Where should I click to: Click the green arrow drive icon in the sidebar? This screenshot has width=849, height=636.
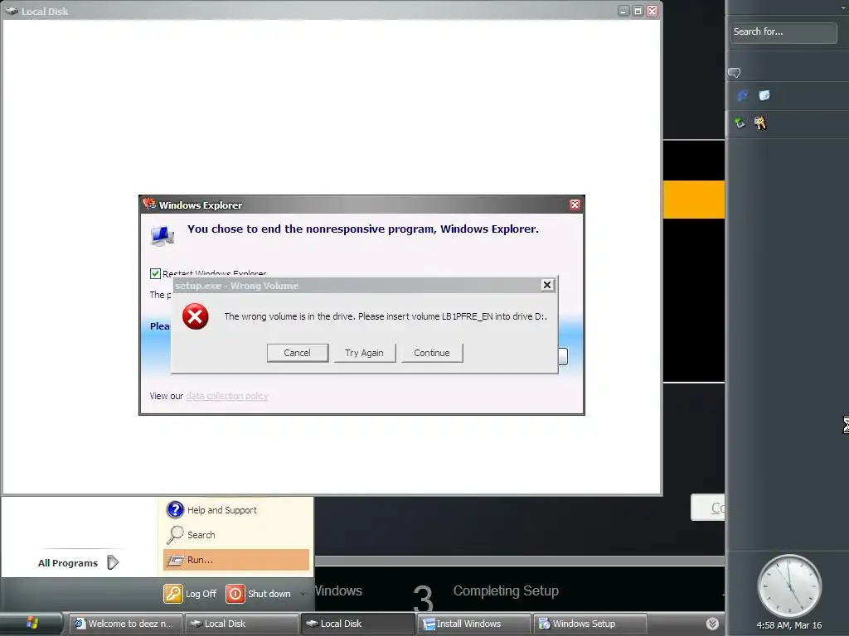740,123
